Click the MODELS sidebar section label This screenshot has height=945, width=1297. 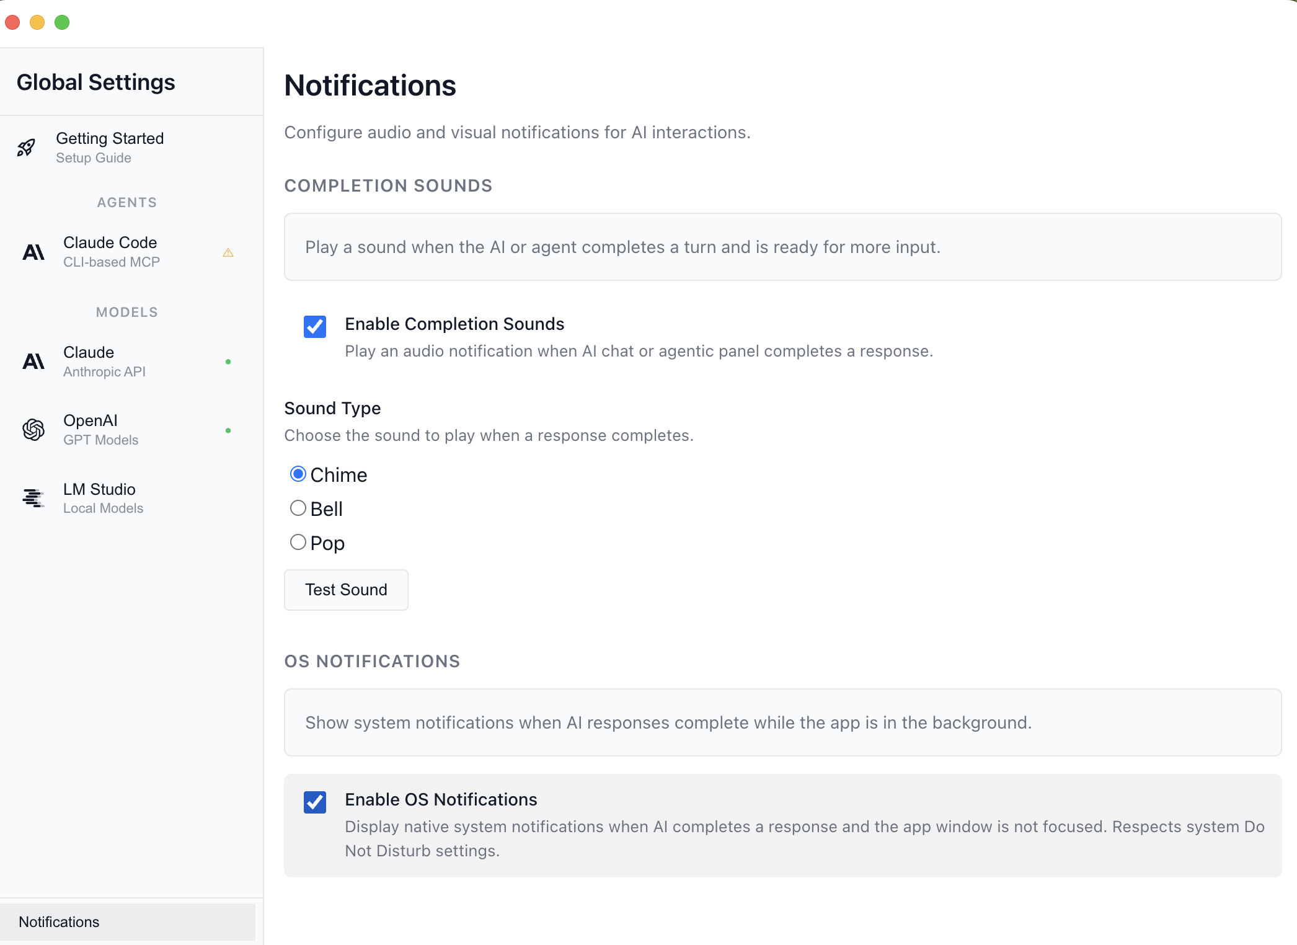point(127,312)
